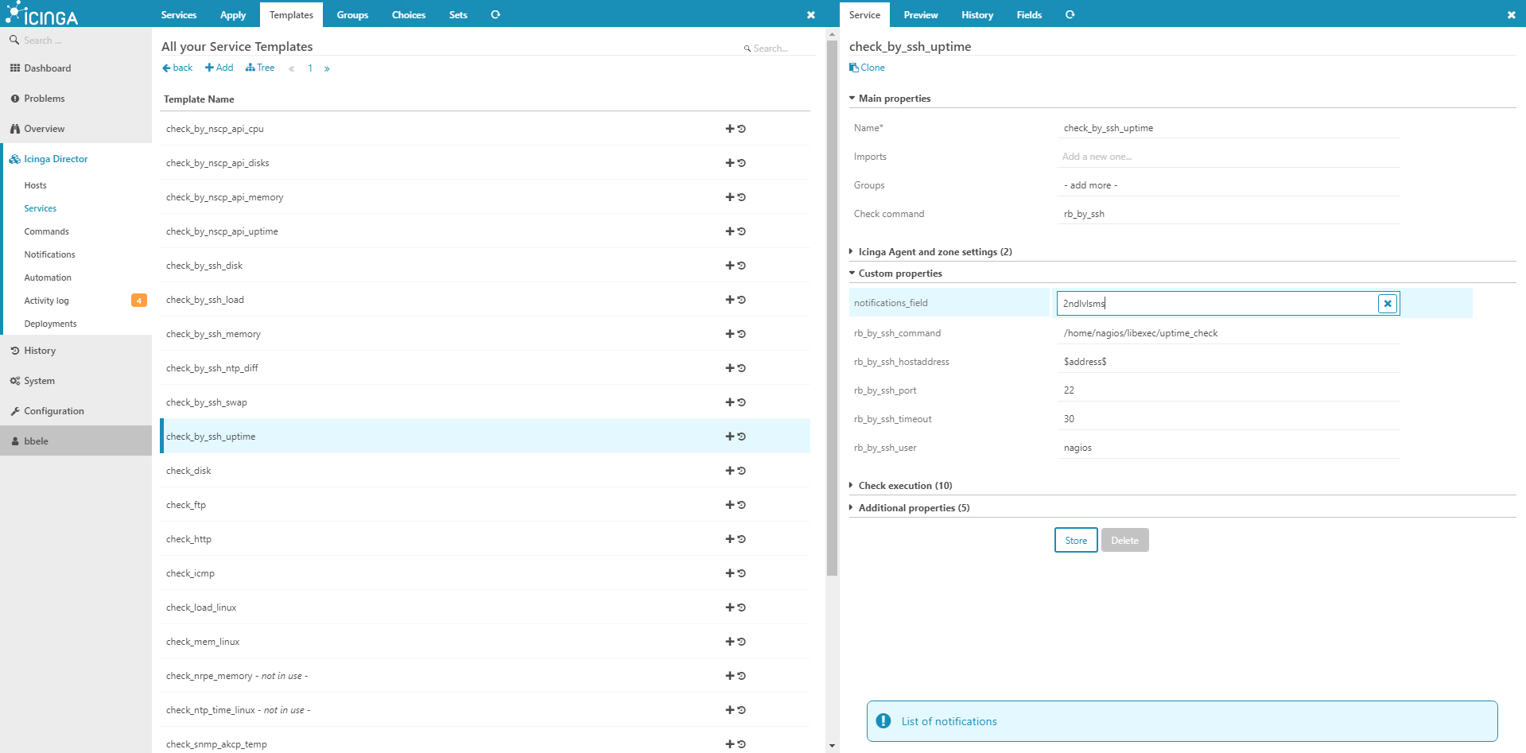Image resolution: width=1526 pixels, height=753 pixels.
Task: Click the Clone link for check_by_ssh_uptime
Action: (x=866, y=67)
